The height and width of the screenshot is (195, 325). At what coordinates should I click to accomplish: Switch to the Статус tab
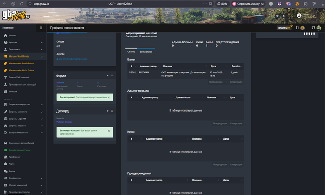point(131,52)
